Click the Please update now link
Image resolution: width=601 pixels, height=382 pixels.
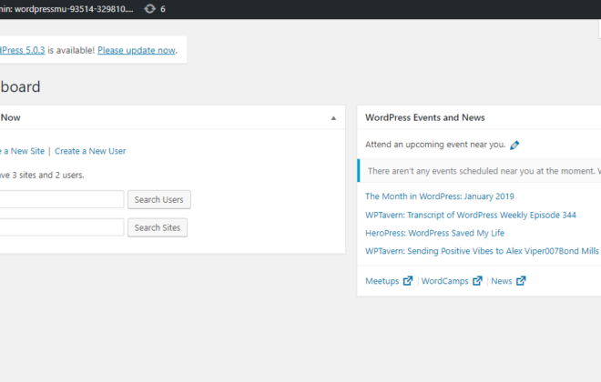[x=137, y=50]
